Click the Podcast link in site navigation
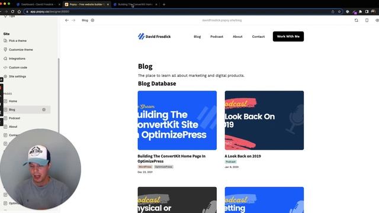Image resolution: width=379 pixels, height=213 pixels. (x=217, y=37)
